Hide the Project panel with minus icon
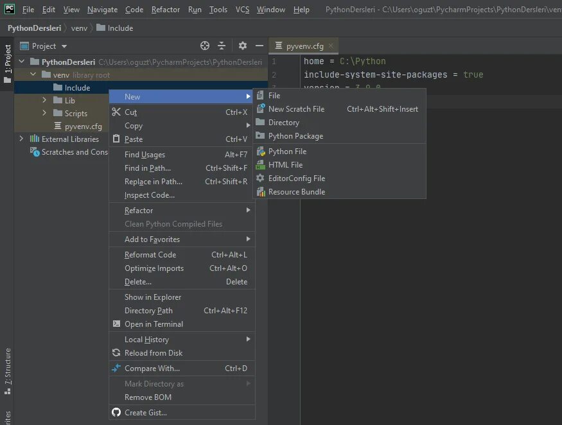This screenshot has height=425, width=562. click(x=259, y=46)
